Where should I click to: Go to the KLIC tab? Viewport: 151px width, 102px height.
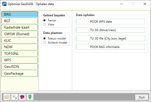click(x=19, y=40)
